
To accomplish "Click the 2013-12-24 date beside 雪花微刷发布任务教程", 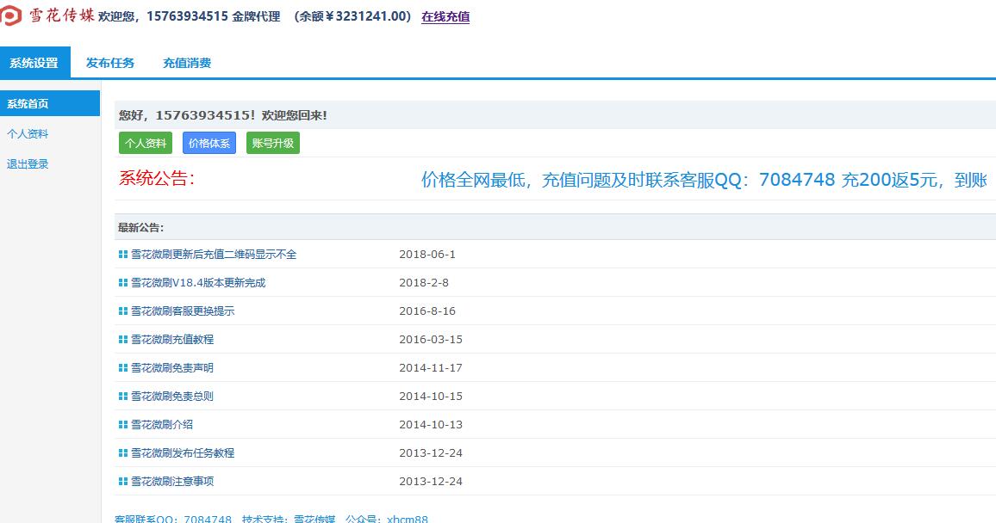I will tap(431, 453).
